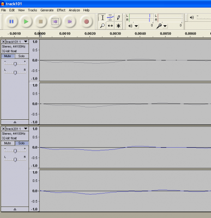211x218 pixels.
Task: Click the track101 left channel waveform
Action: (x=125, y=60)
